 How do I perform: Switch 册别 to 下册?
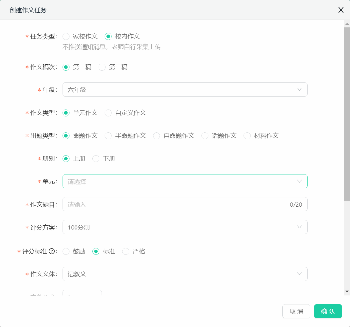pyautogui.click(x=96, y=158)
